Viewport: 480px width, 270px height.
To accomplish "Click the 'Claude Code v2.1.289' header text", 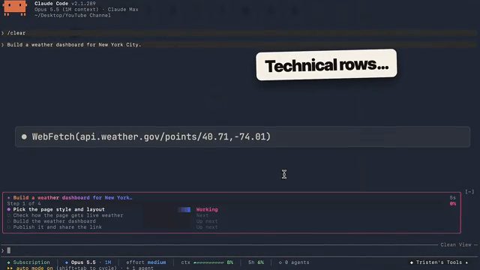I will point(65,3).
